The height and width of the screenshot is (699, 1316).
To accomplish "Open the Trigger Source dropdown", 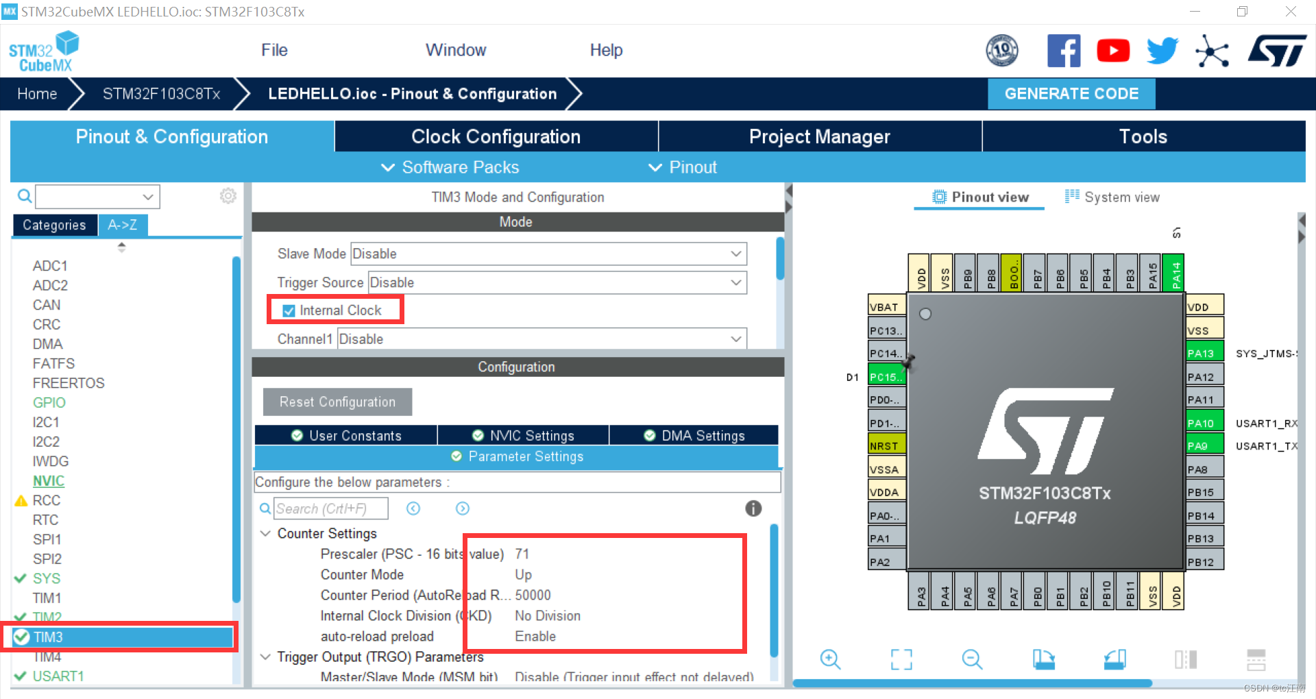I will coord(557,282).
